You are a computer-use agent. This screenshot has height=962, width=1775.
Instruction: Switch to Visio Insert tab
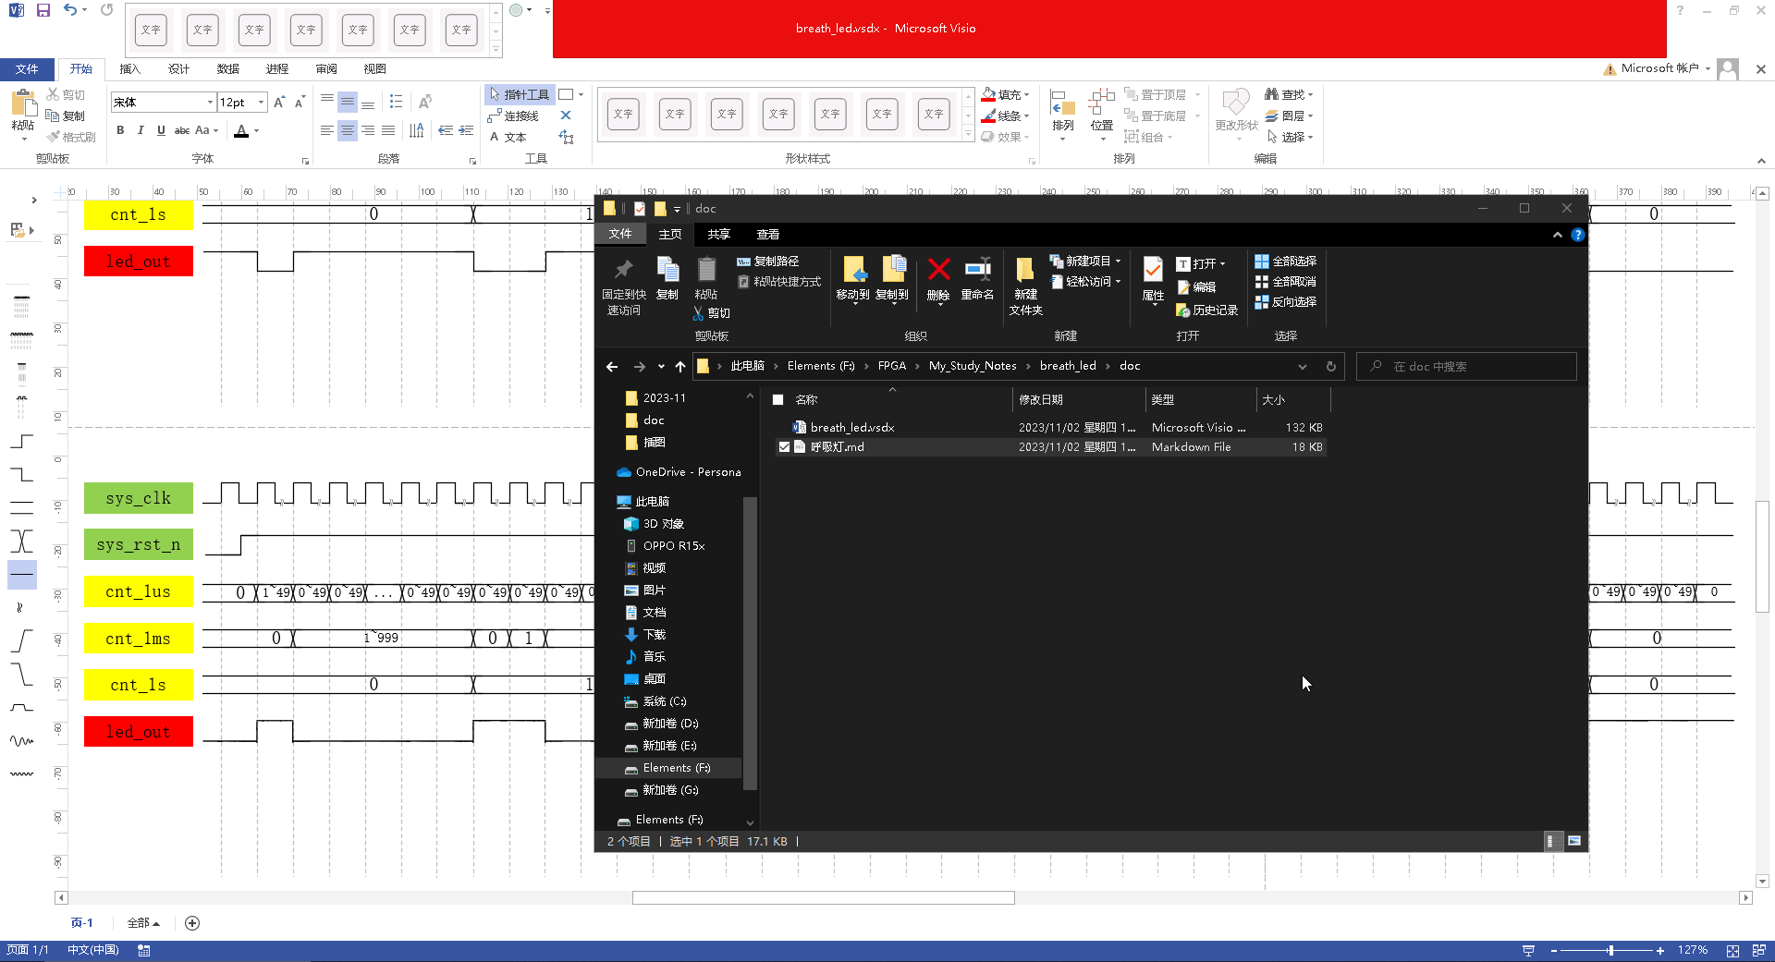click(x=129, y=69)
